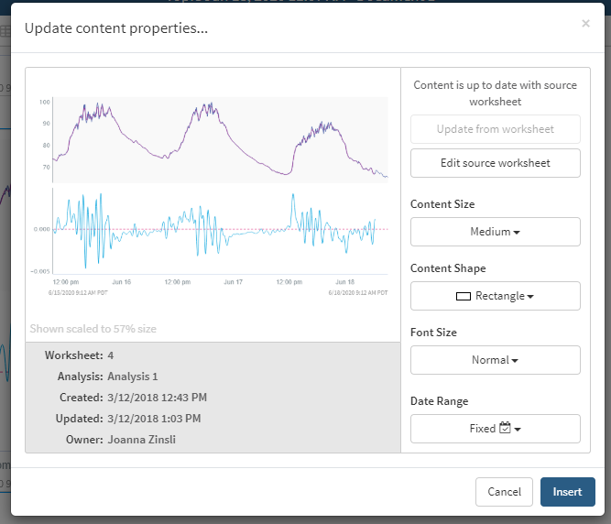Click the purple trend line chart preview

click(x=220, y=137)
